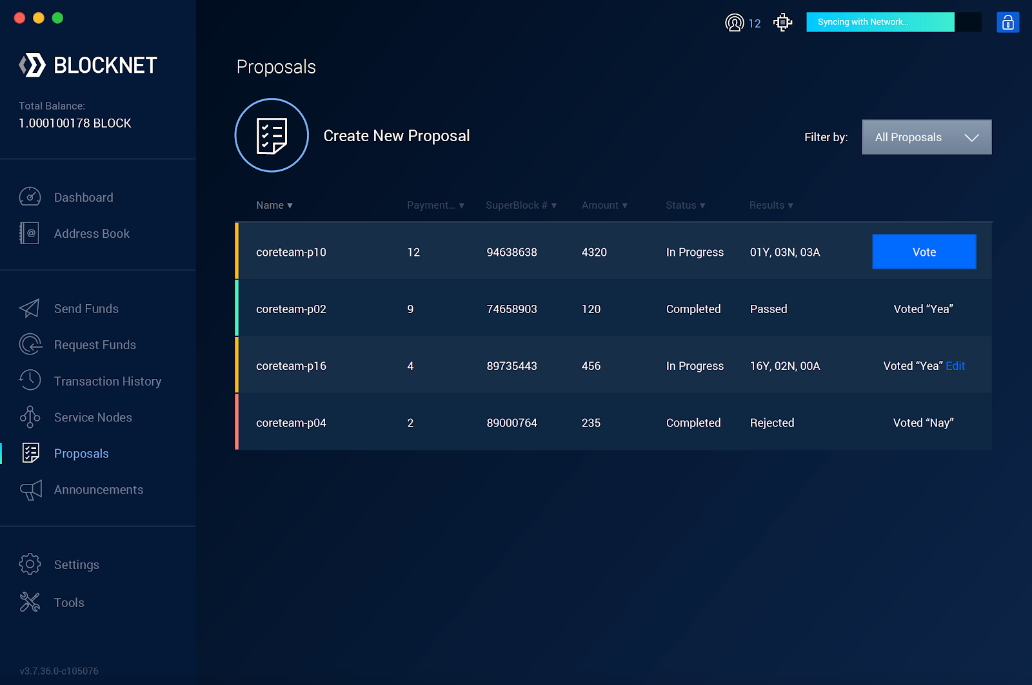1032x685 pixels.
Task: Open the Dashboard gauge icon
Action: pos(30,197)
